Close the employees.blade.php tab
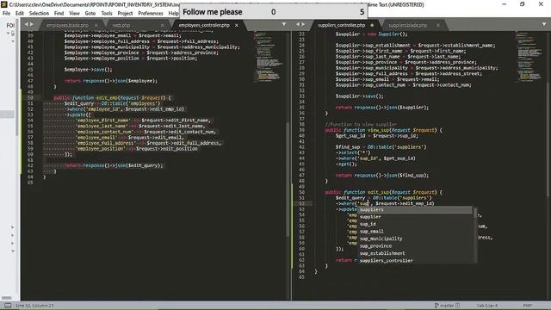 point(96,25)
